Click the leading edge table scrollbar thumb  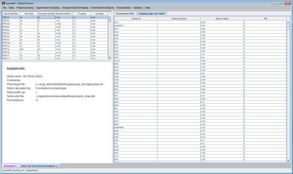pos(288,27)
